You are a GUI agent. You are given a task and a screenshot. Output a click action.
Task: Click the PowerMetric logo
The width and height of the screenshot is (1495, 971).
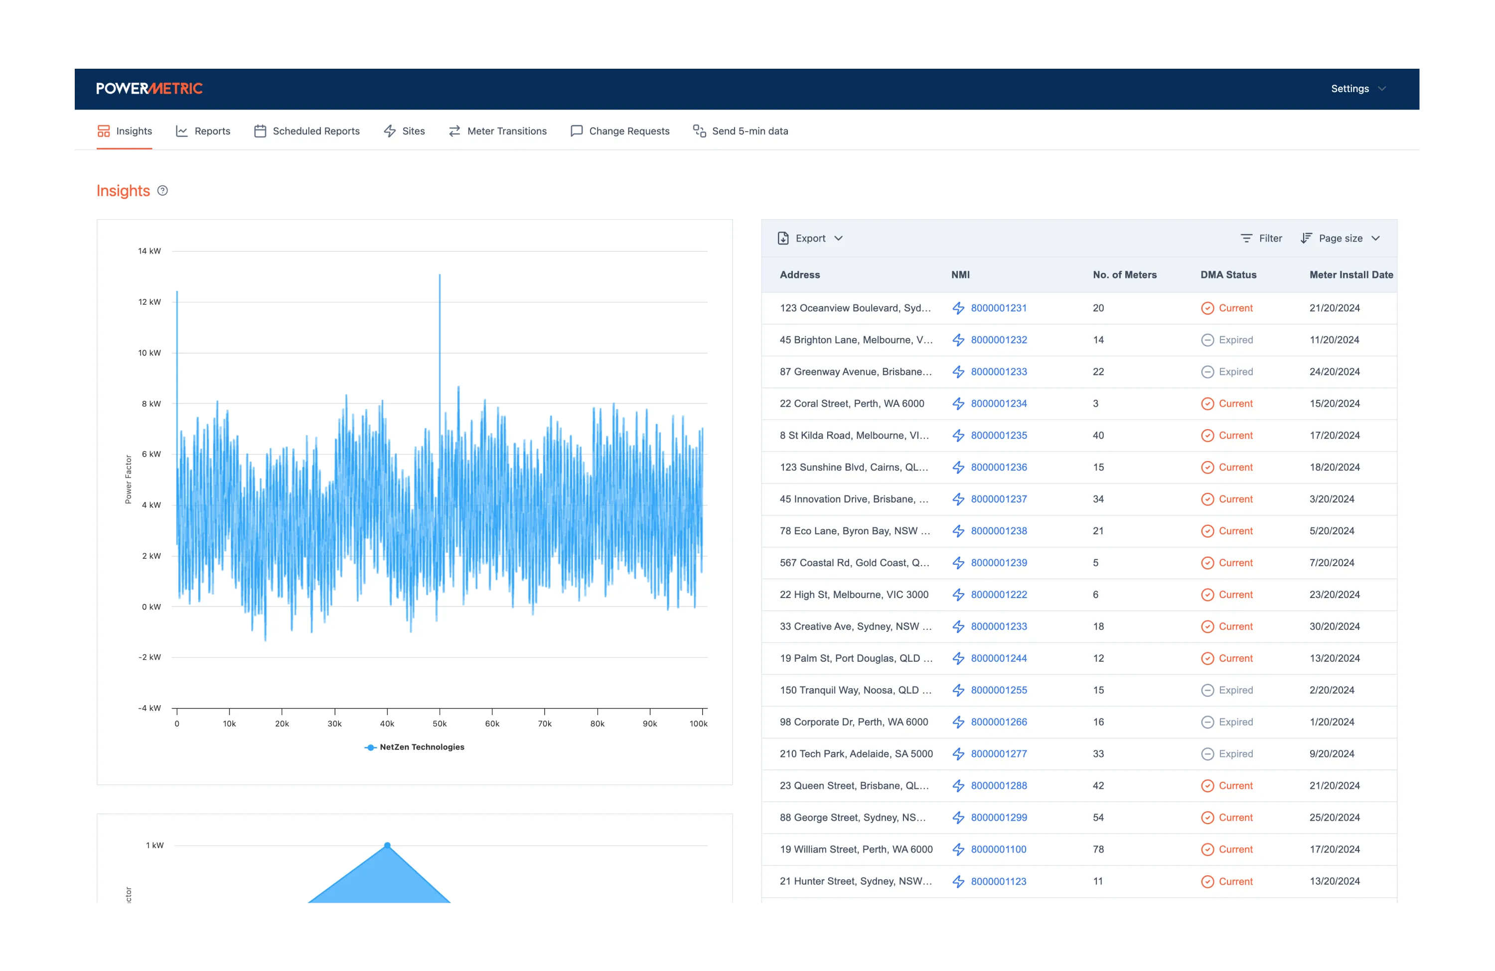[x=149, y=89]
